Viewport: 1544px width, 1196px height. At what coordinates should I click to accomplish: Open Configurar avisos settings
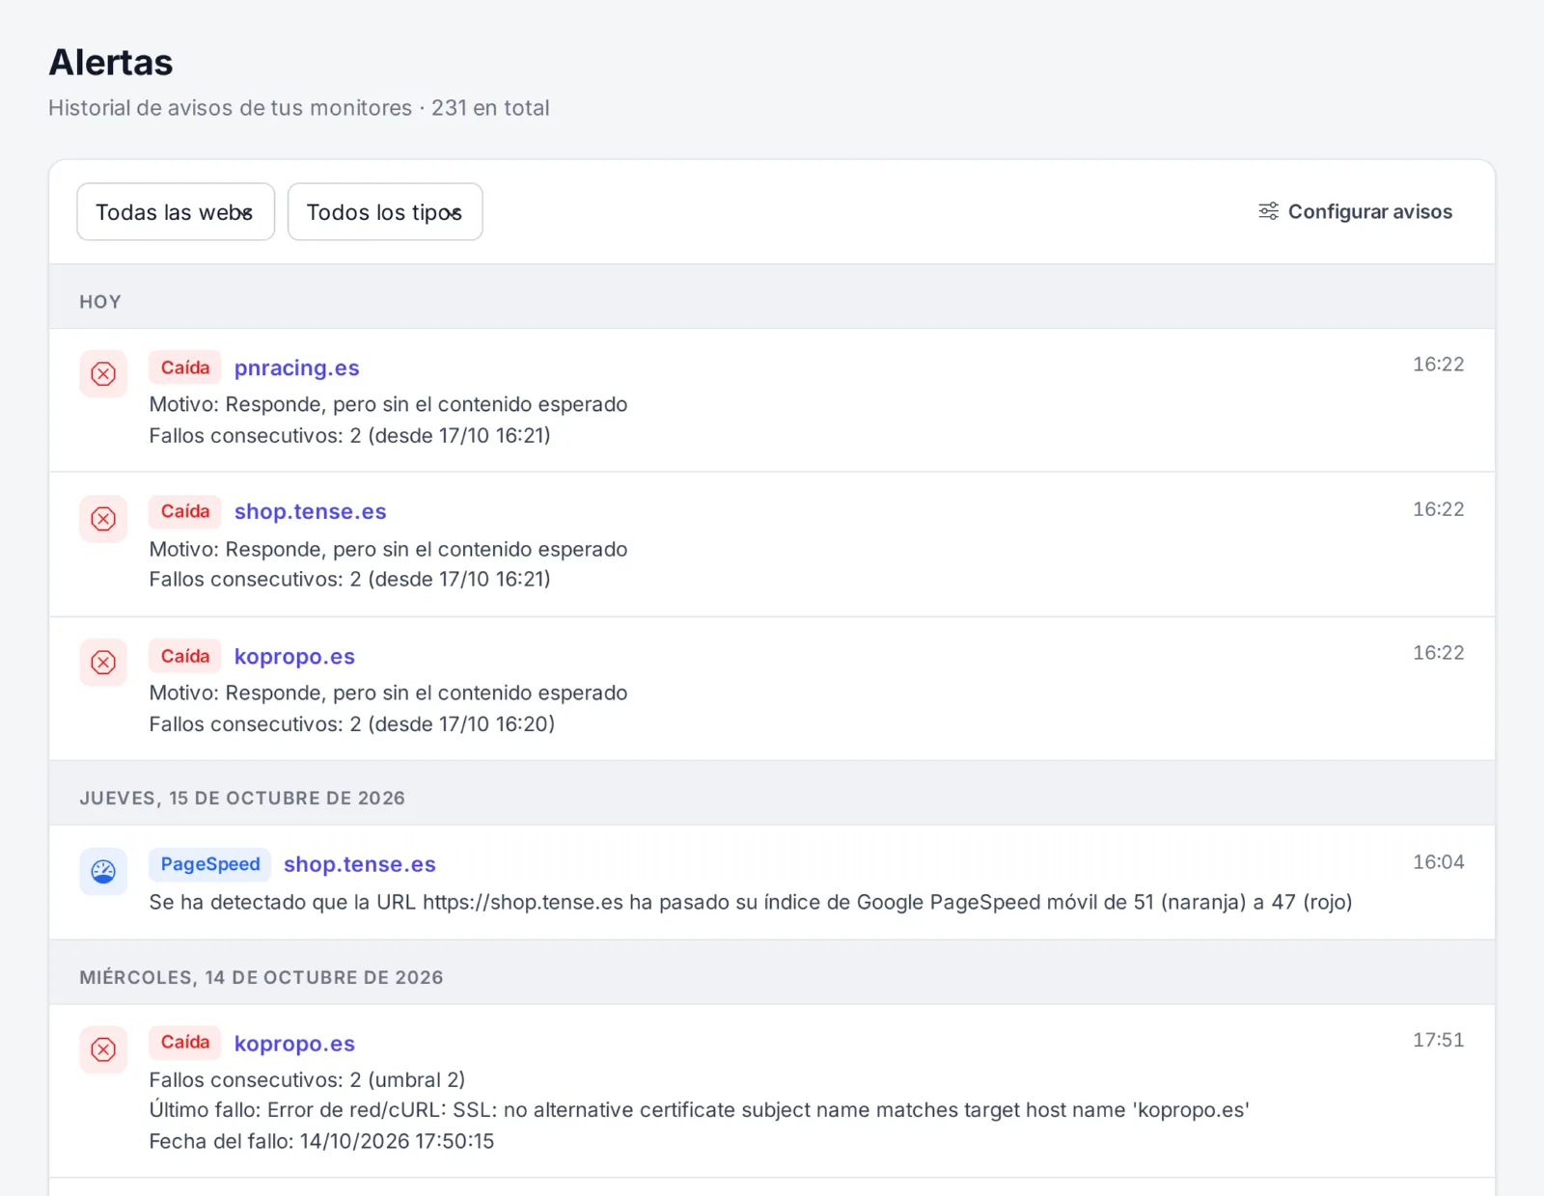(1355, 211)
